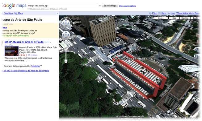
Task: Switch to Earth view
Action: coord(196,18)
